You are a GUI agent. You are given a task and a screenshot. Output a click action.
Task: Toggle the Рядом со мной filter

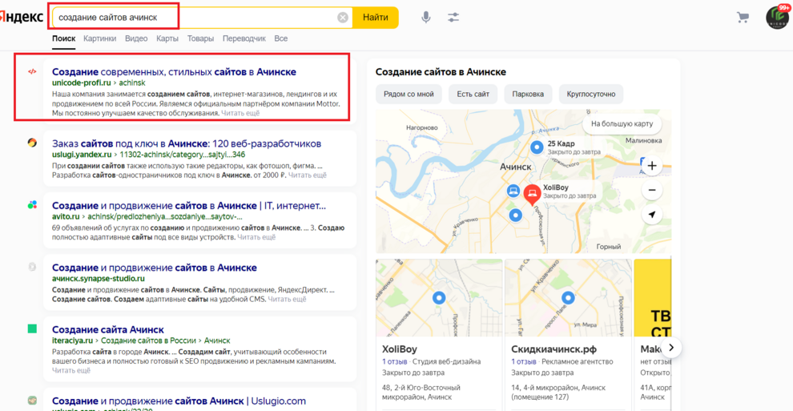coord(409,94)
